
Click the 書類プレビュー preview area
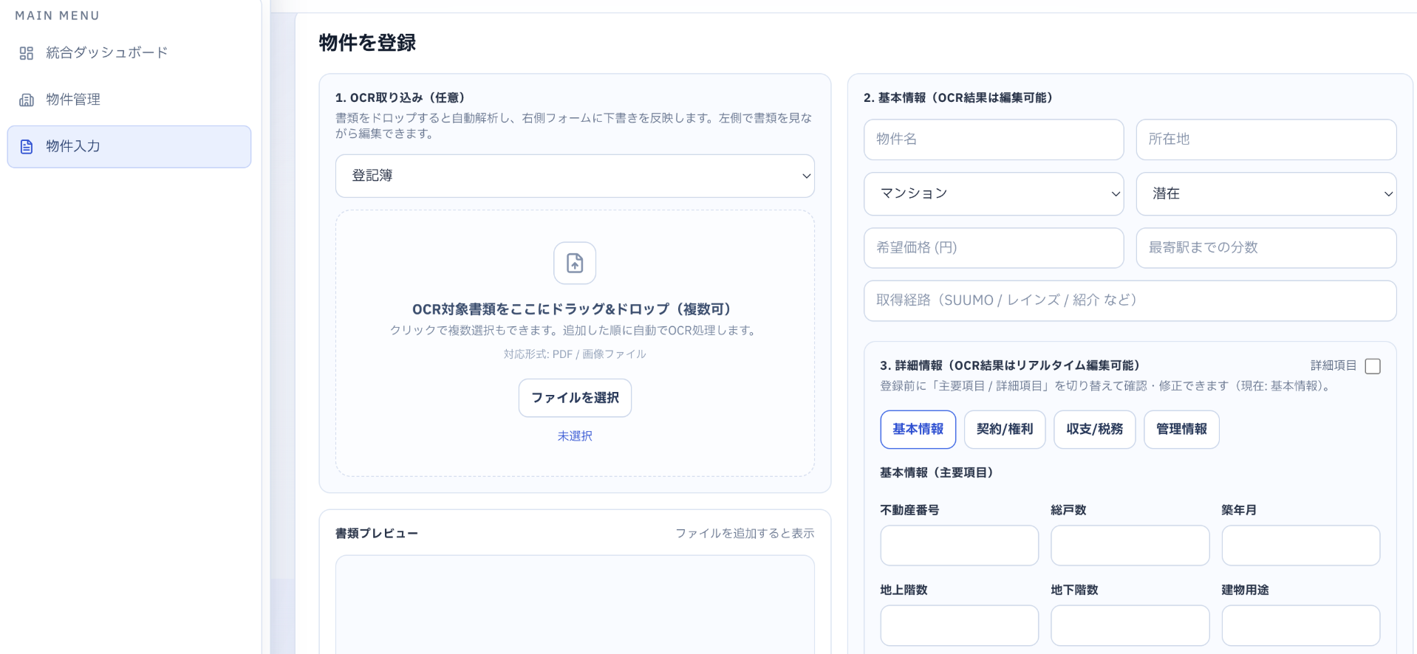coord(575,605)
